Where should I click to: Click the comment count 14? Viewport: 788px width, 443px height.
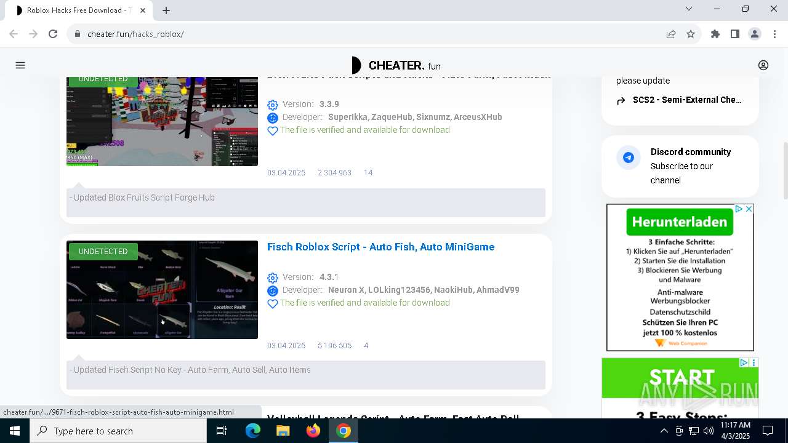pyautogui.click(x=368, y=173)
